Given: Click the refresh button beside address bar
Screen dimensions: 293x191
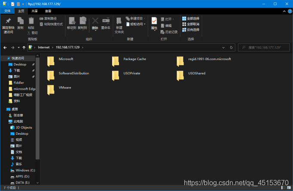Looking at the screenshot, I should [x=232, y=47].
